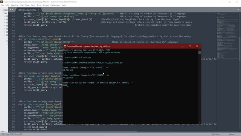This screenshot has width=241, height=136.
Task: Open the Tools menu
Action: tap(39, 5)
